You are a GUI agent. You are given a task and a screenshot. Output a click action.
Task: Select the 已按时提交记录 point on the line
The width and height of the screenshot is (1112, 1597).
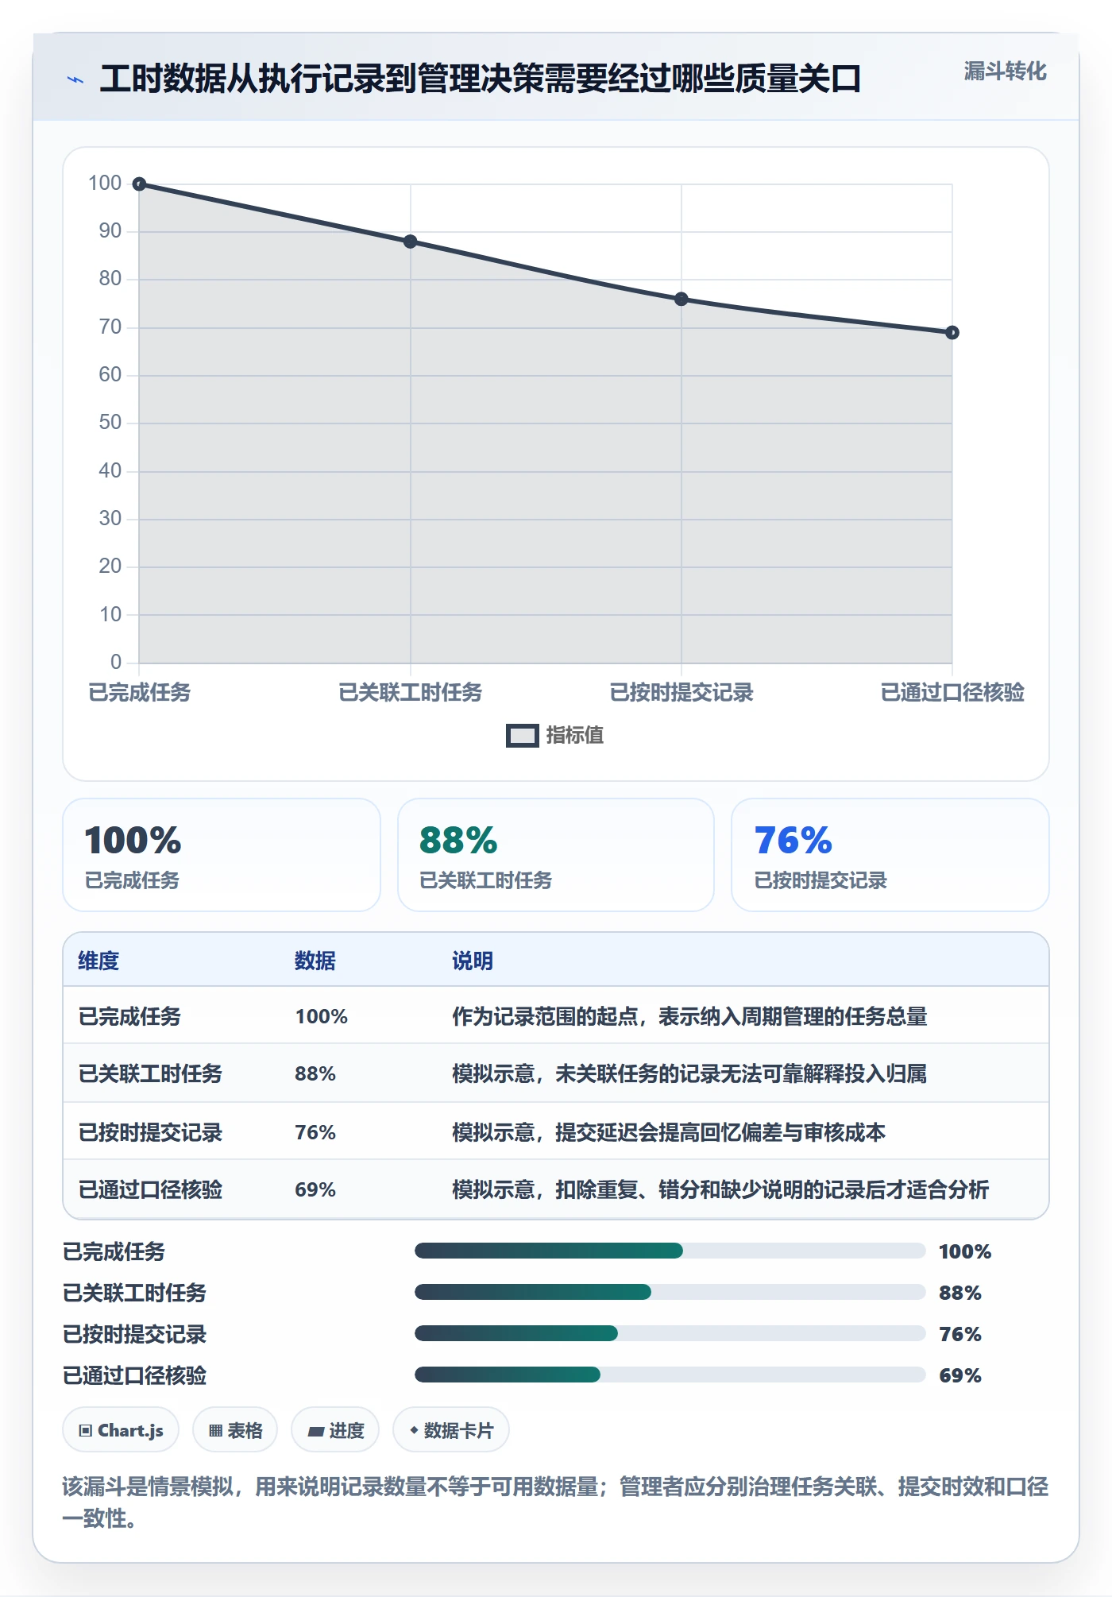point(681,300)
